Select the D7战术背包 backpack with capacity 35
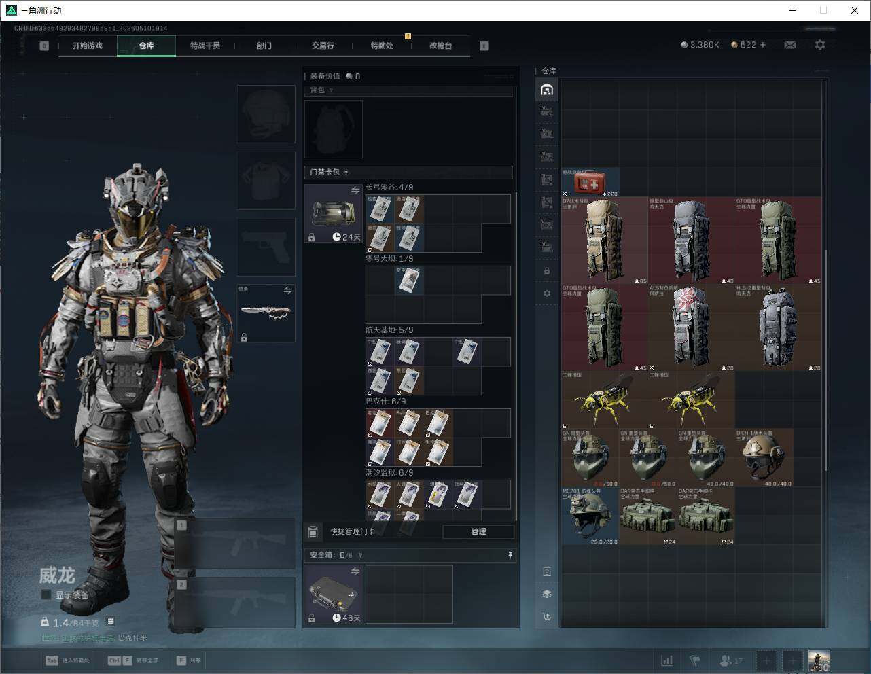The height and width of the screenshot is (674, 871). [x=605, y=241]
